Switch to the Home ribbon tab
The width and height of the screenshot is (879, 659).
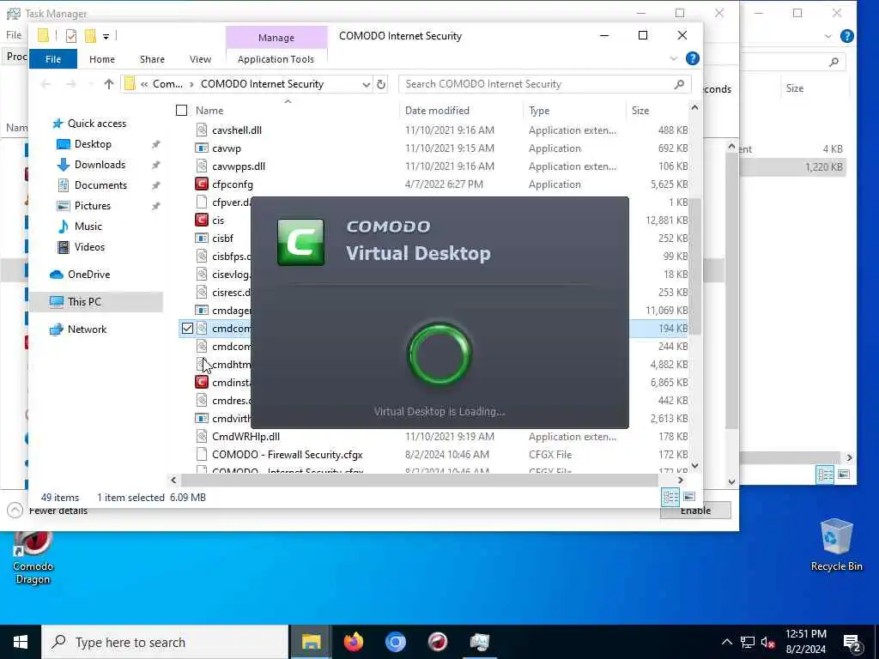click(102, 59)
